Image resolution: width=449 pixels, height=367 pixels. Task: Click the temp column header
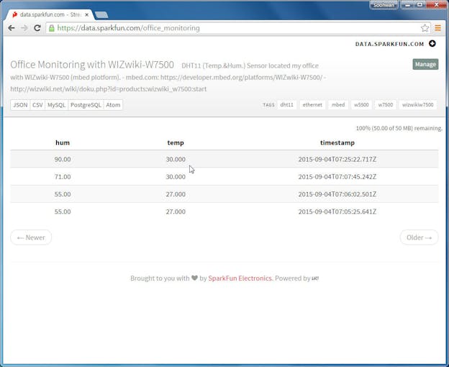[176, 142]
